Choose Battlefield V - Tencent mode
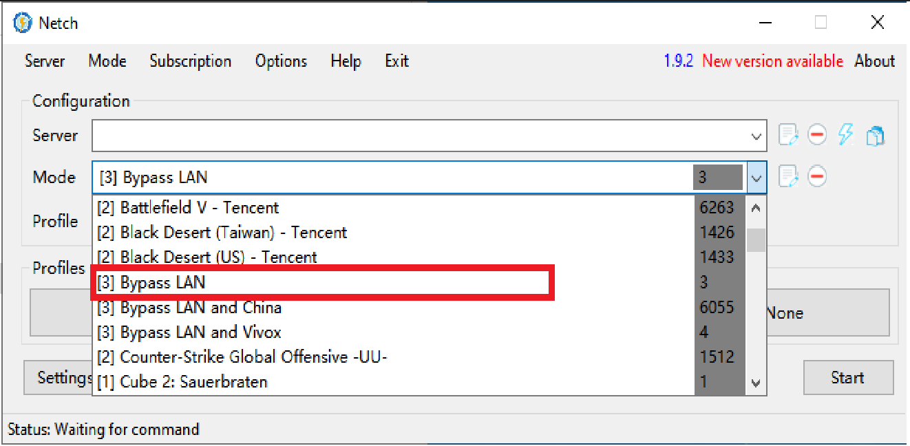 (200, 208)
